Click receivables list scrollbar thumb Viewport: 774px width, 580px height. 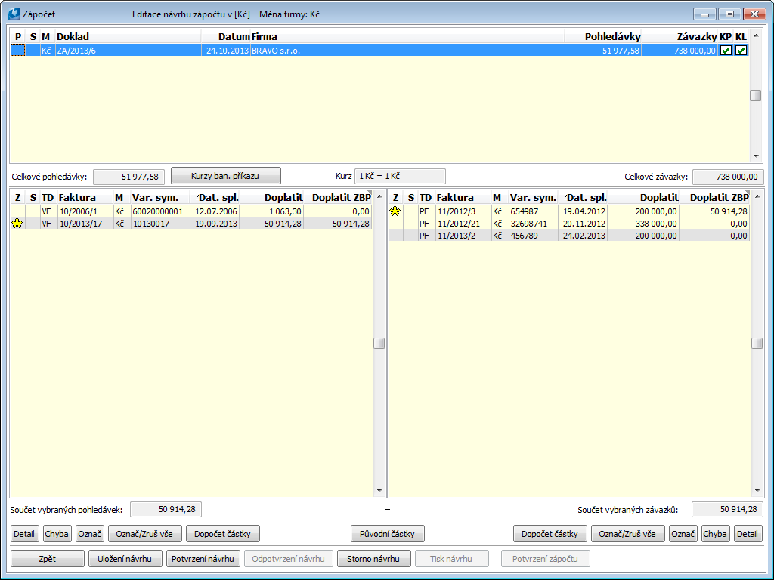point(379,344)
